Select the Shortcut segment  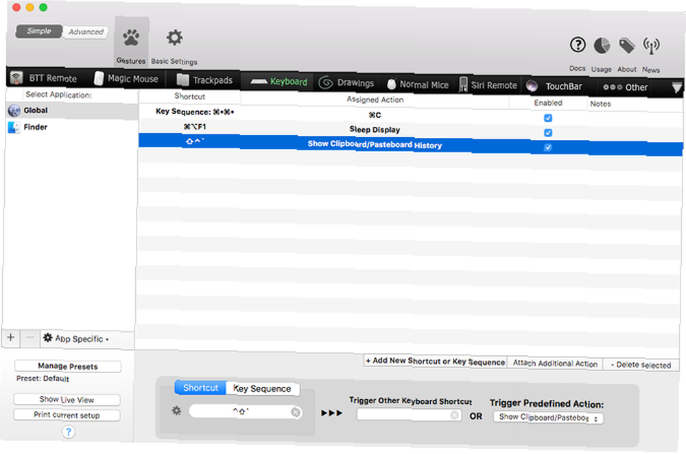click(x=200, y=387)
